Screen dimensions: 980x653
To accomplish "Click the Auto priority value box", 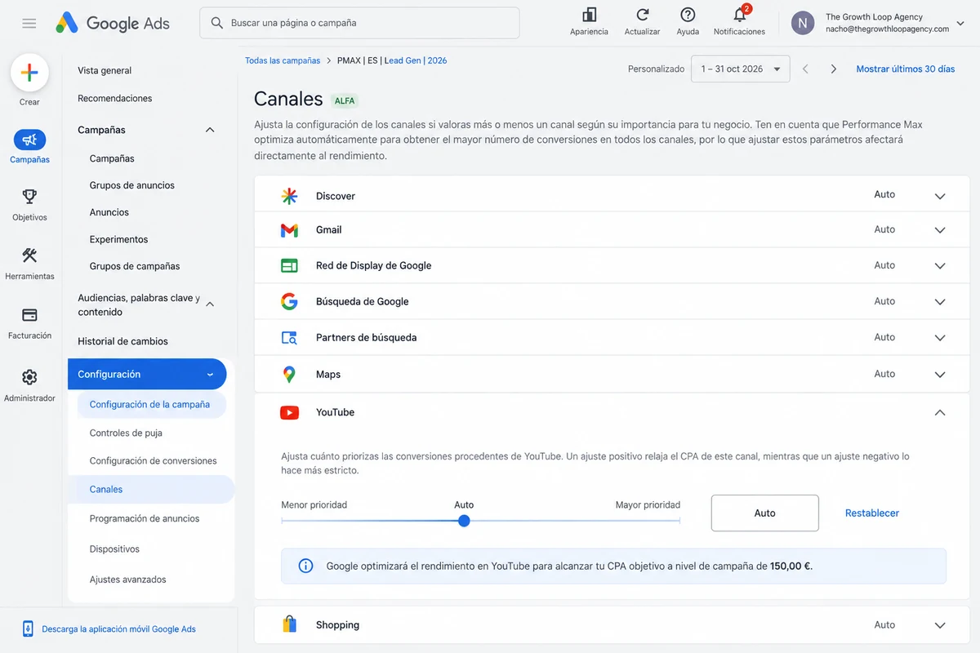I will (x=765, y=513).
